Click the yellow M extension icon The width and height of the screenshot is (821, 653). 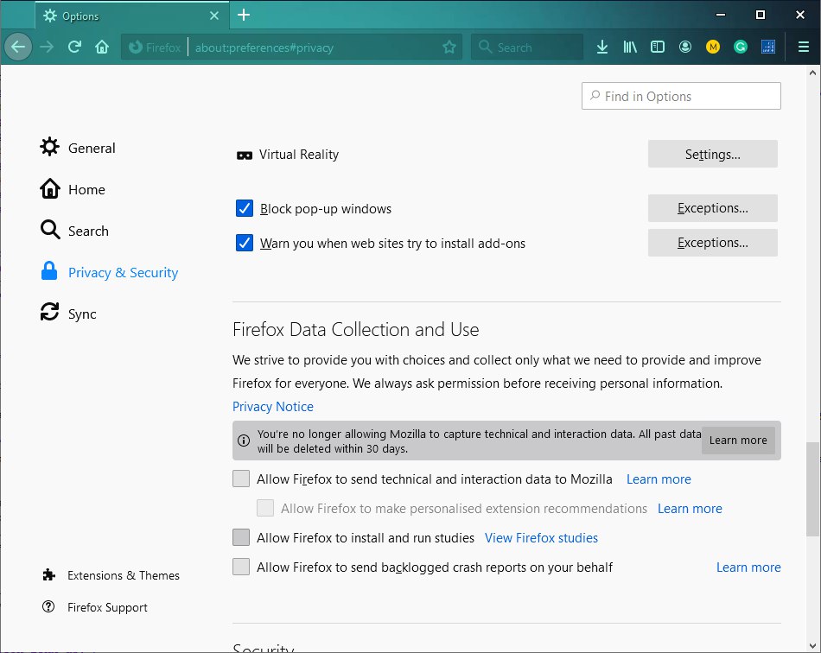pos(713,48)
